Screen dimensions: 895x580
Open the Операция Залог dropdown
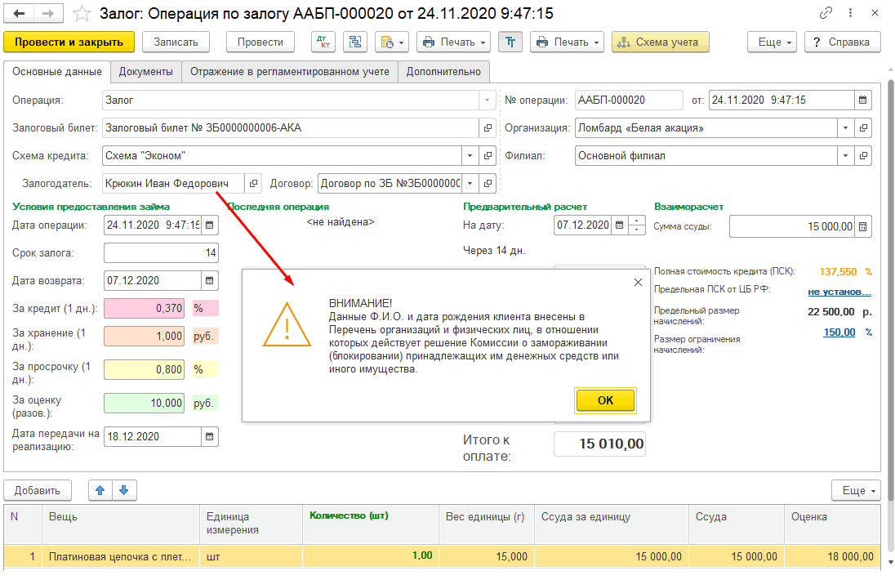point(487,100)
